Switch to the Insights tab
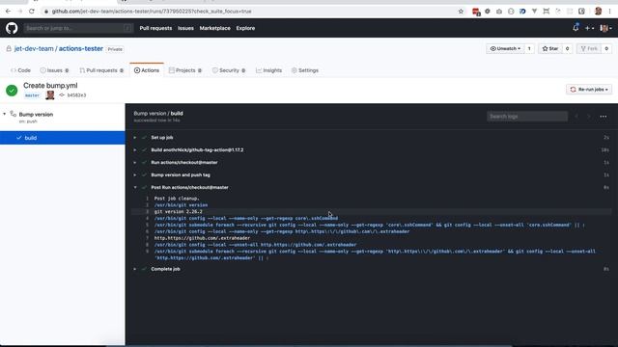 (268, 70)
